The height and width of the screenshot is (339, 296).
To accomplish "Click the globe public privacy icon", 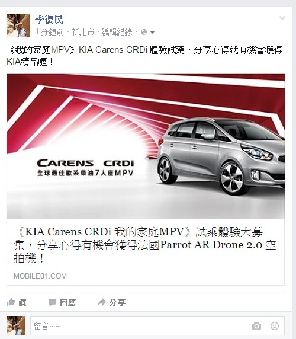I will (144, 32).
